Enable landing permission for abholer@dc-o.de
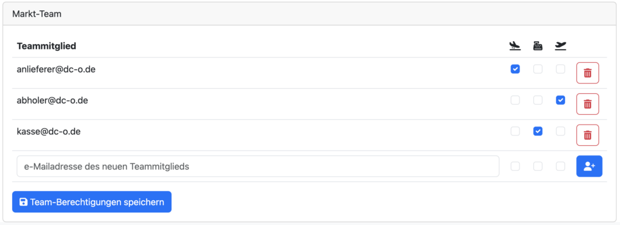 coord(515,100)
